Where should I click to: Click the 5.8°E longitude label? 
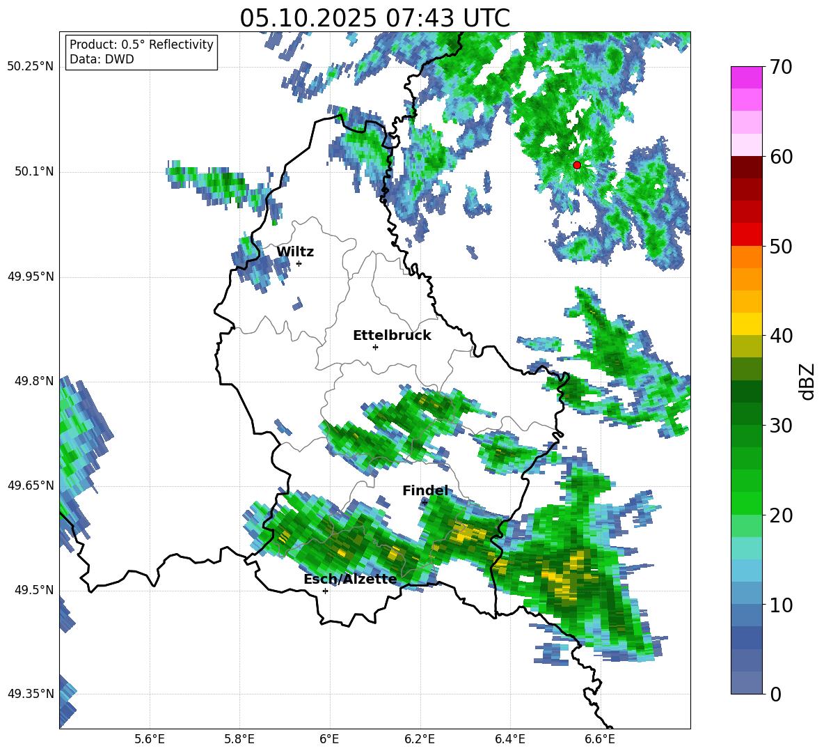239,739
